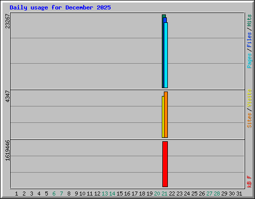Click the red KB F legend label
This screenshot has width=255, height=199.
click(x=250, y=182)
